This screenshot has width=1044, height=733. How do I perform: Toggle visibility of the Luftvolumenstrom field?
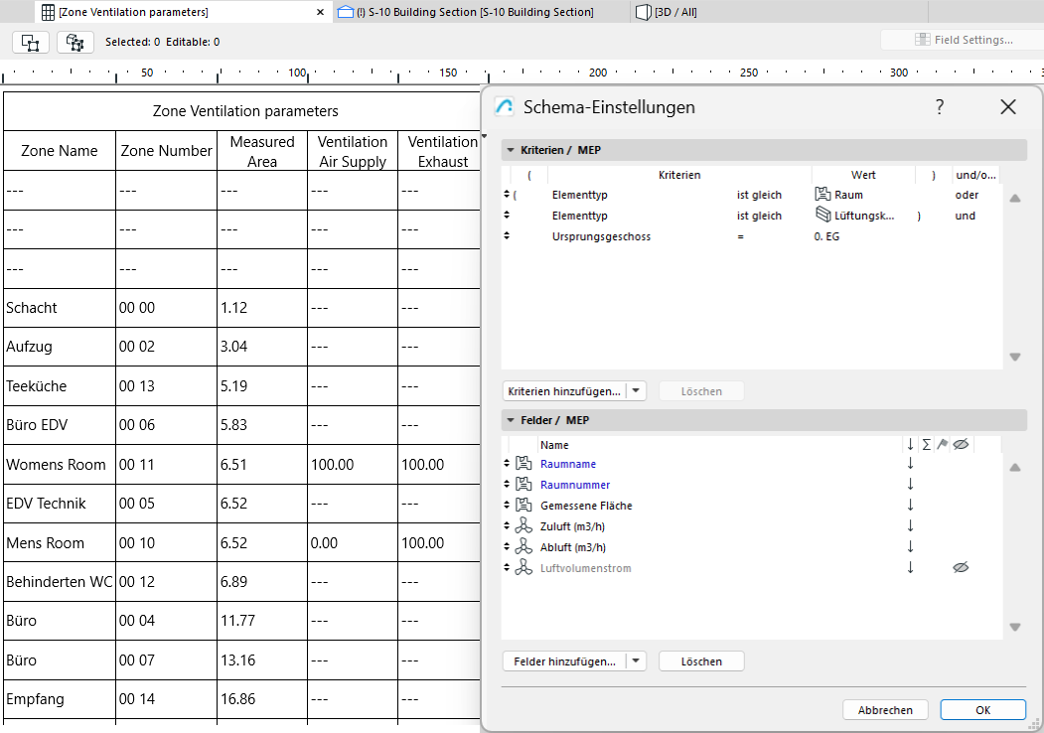[x=961, y=566]
